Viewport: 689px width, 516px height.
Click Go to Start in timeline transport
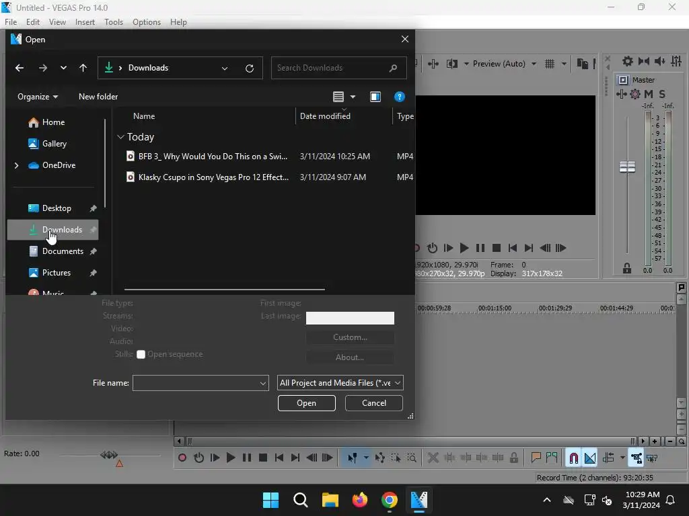pos(279,458)
